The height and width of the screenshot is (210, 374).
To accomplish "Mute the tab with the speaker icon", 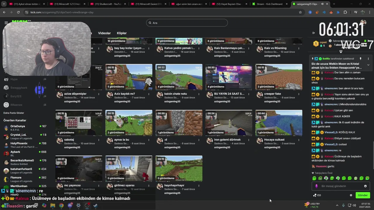I will tap(322, 4).
